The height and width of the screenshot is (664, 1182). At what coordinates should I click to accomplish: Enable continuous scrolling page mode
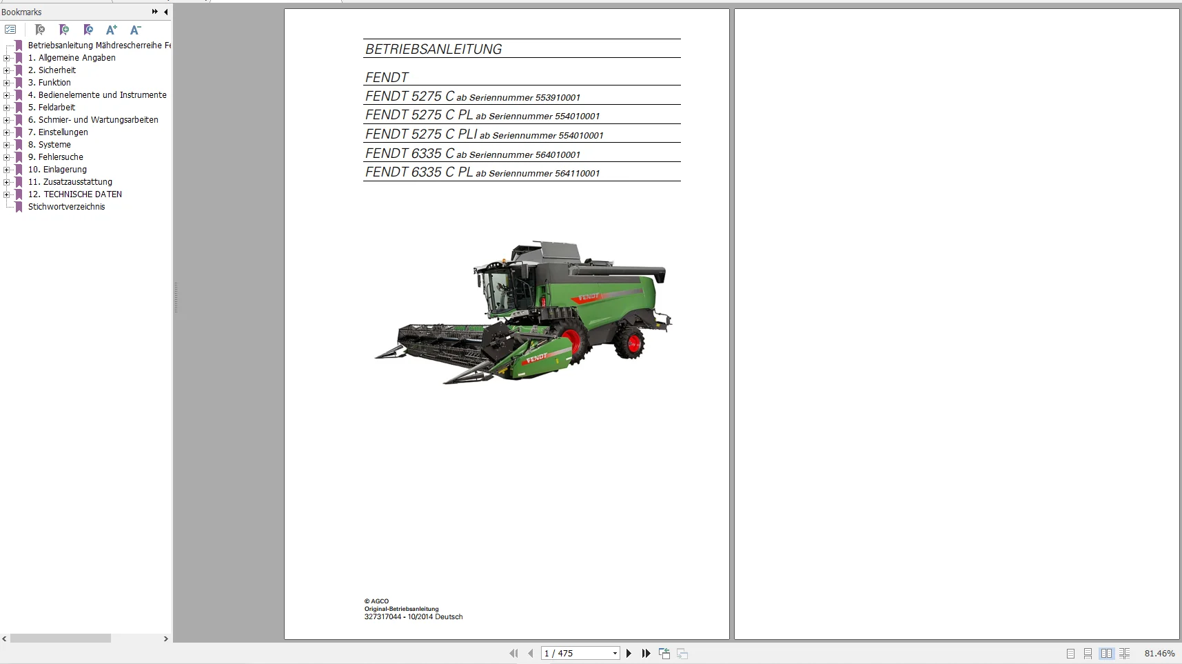pos(1088,653)
